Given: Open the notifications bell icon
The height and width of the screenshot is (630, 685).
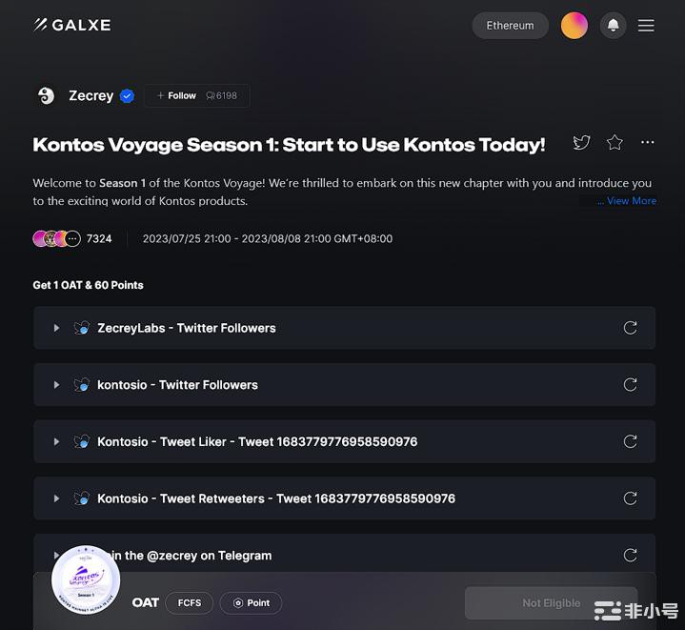Looking at the screenshot, I should pos(613,26).
